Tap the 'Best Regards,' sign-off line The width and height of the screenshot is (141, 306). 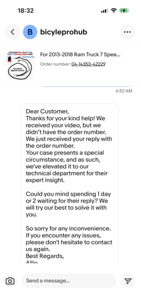(45, 256)
